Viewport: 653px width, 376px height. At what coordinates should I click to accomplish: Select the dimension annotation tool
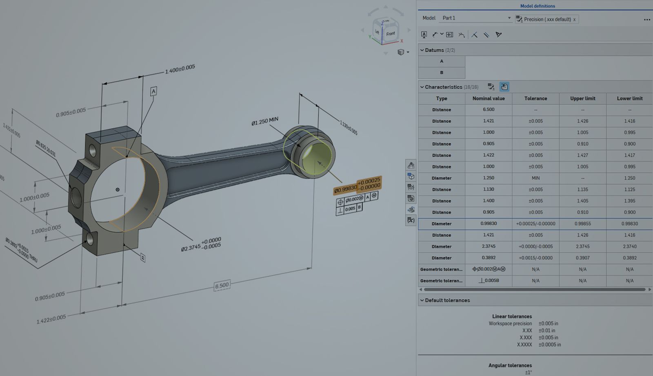(x=435, y=35)
